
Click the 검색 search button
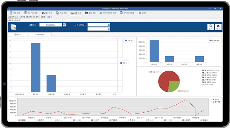coord(210,27)
